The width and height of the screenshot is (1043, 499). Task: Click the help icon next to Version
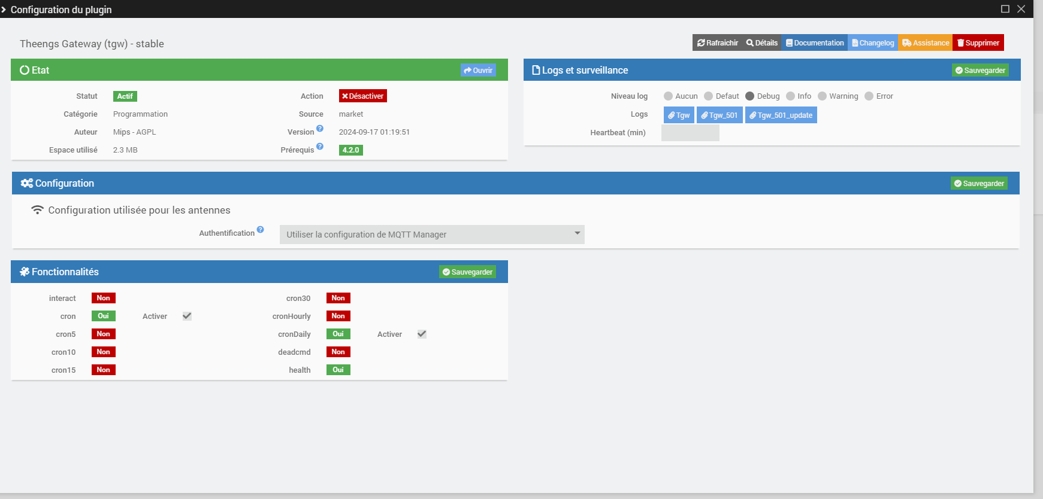(320, 128)
